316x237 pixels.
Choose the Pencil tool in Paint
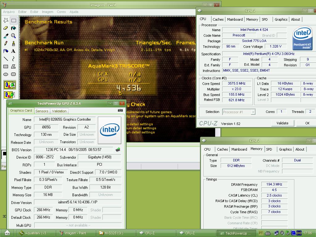(6, 43)
